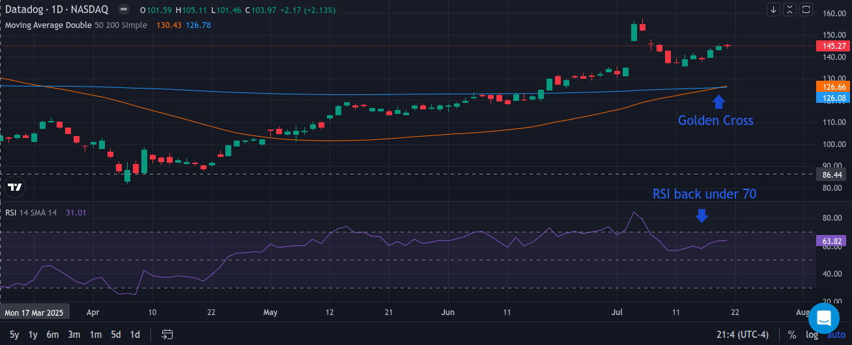Click the blue 126.78 moving average value
852x345 pixels.
pos(198,25)
